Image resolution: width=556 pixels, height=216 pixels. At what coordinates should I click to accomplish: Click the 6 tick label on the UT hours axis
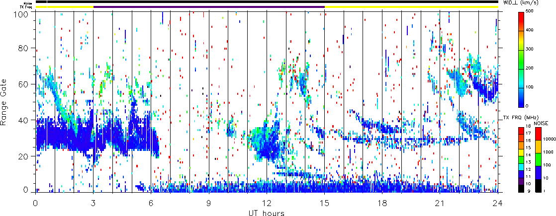coord(151,203)
